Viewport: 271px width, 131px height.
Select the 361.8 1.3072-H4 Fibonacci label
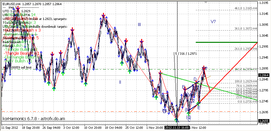point(246,28)
